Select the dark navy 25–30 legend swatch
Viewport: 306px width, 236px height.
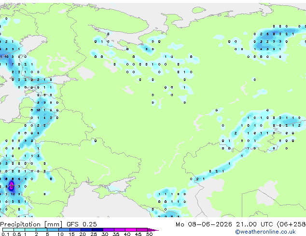tap(97, 230)
